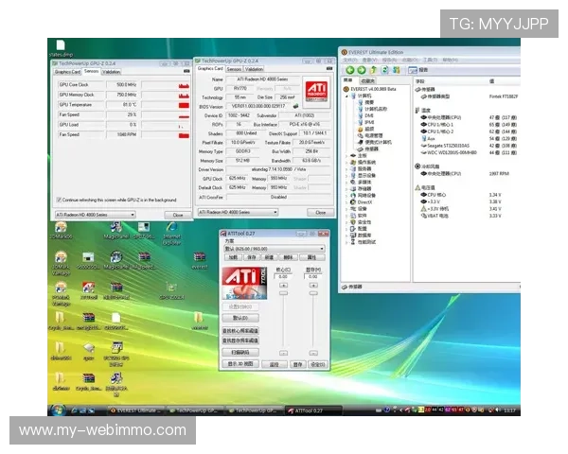Switch to Favorites (收藏夹) tab in EVEREST panel
Viewport: 568px width, 454px height.
pos(367,81)
